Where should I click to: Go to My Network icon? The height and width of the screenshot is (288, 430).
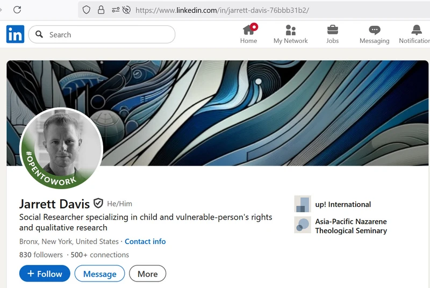(x=290, y=30)
